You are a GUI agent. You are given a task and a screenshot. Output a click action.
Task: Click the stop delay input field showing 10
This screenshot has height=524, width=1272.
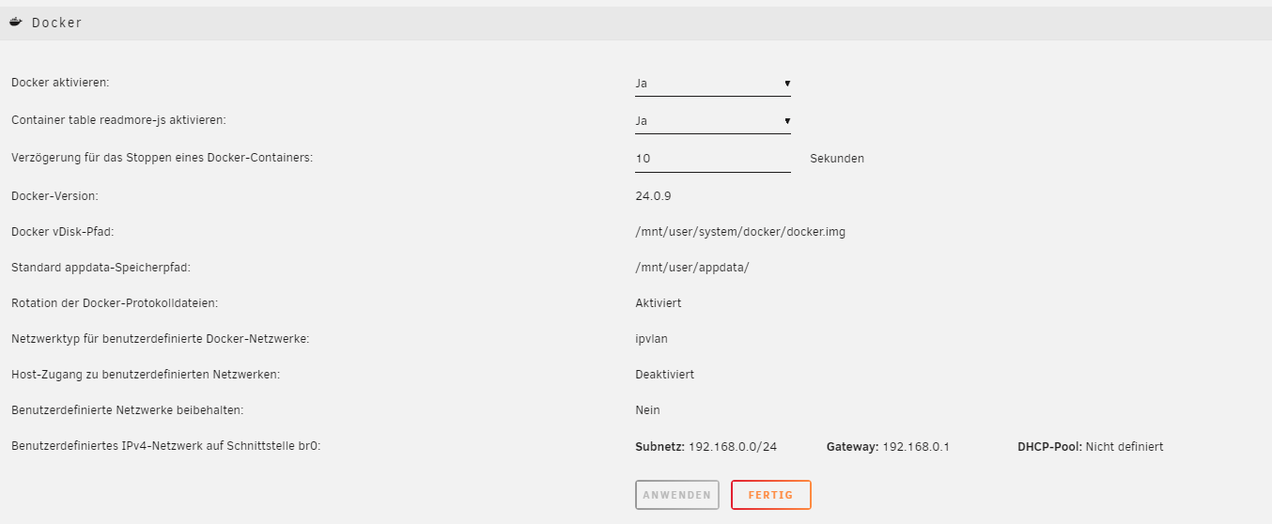713,159
